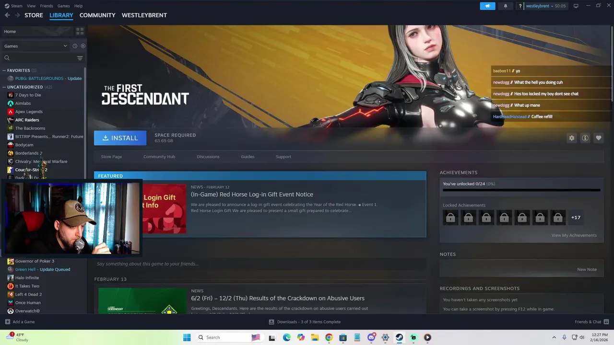The image size is (614, 345).
Task: Click the 7 Days to Die icon
Action: point(11,95)
